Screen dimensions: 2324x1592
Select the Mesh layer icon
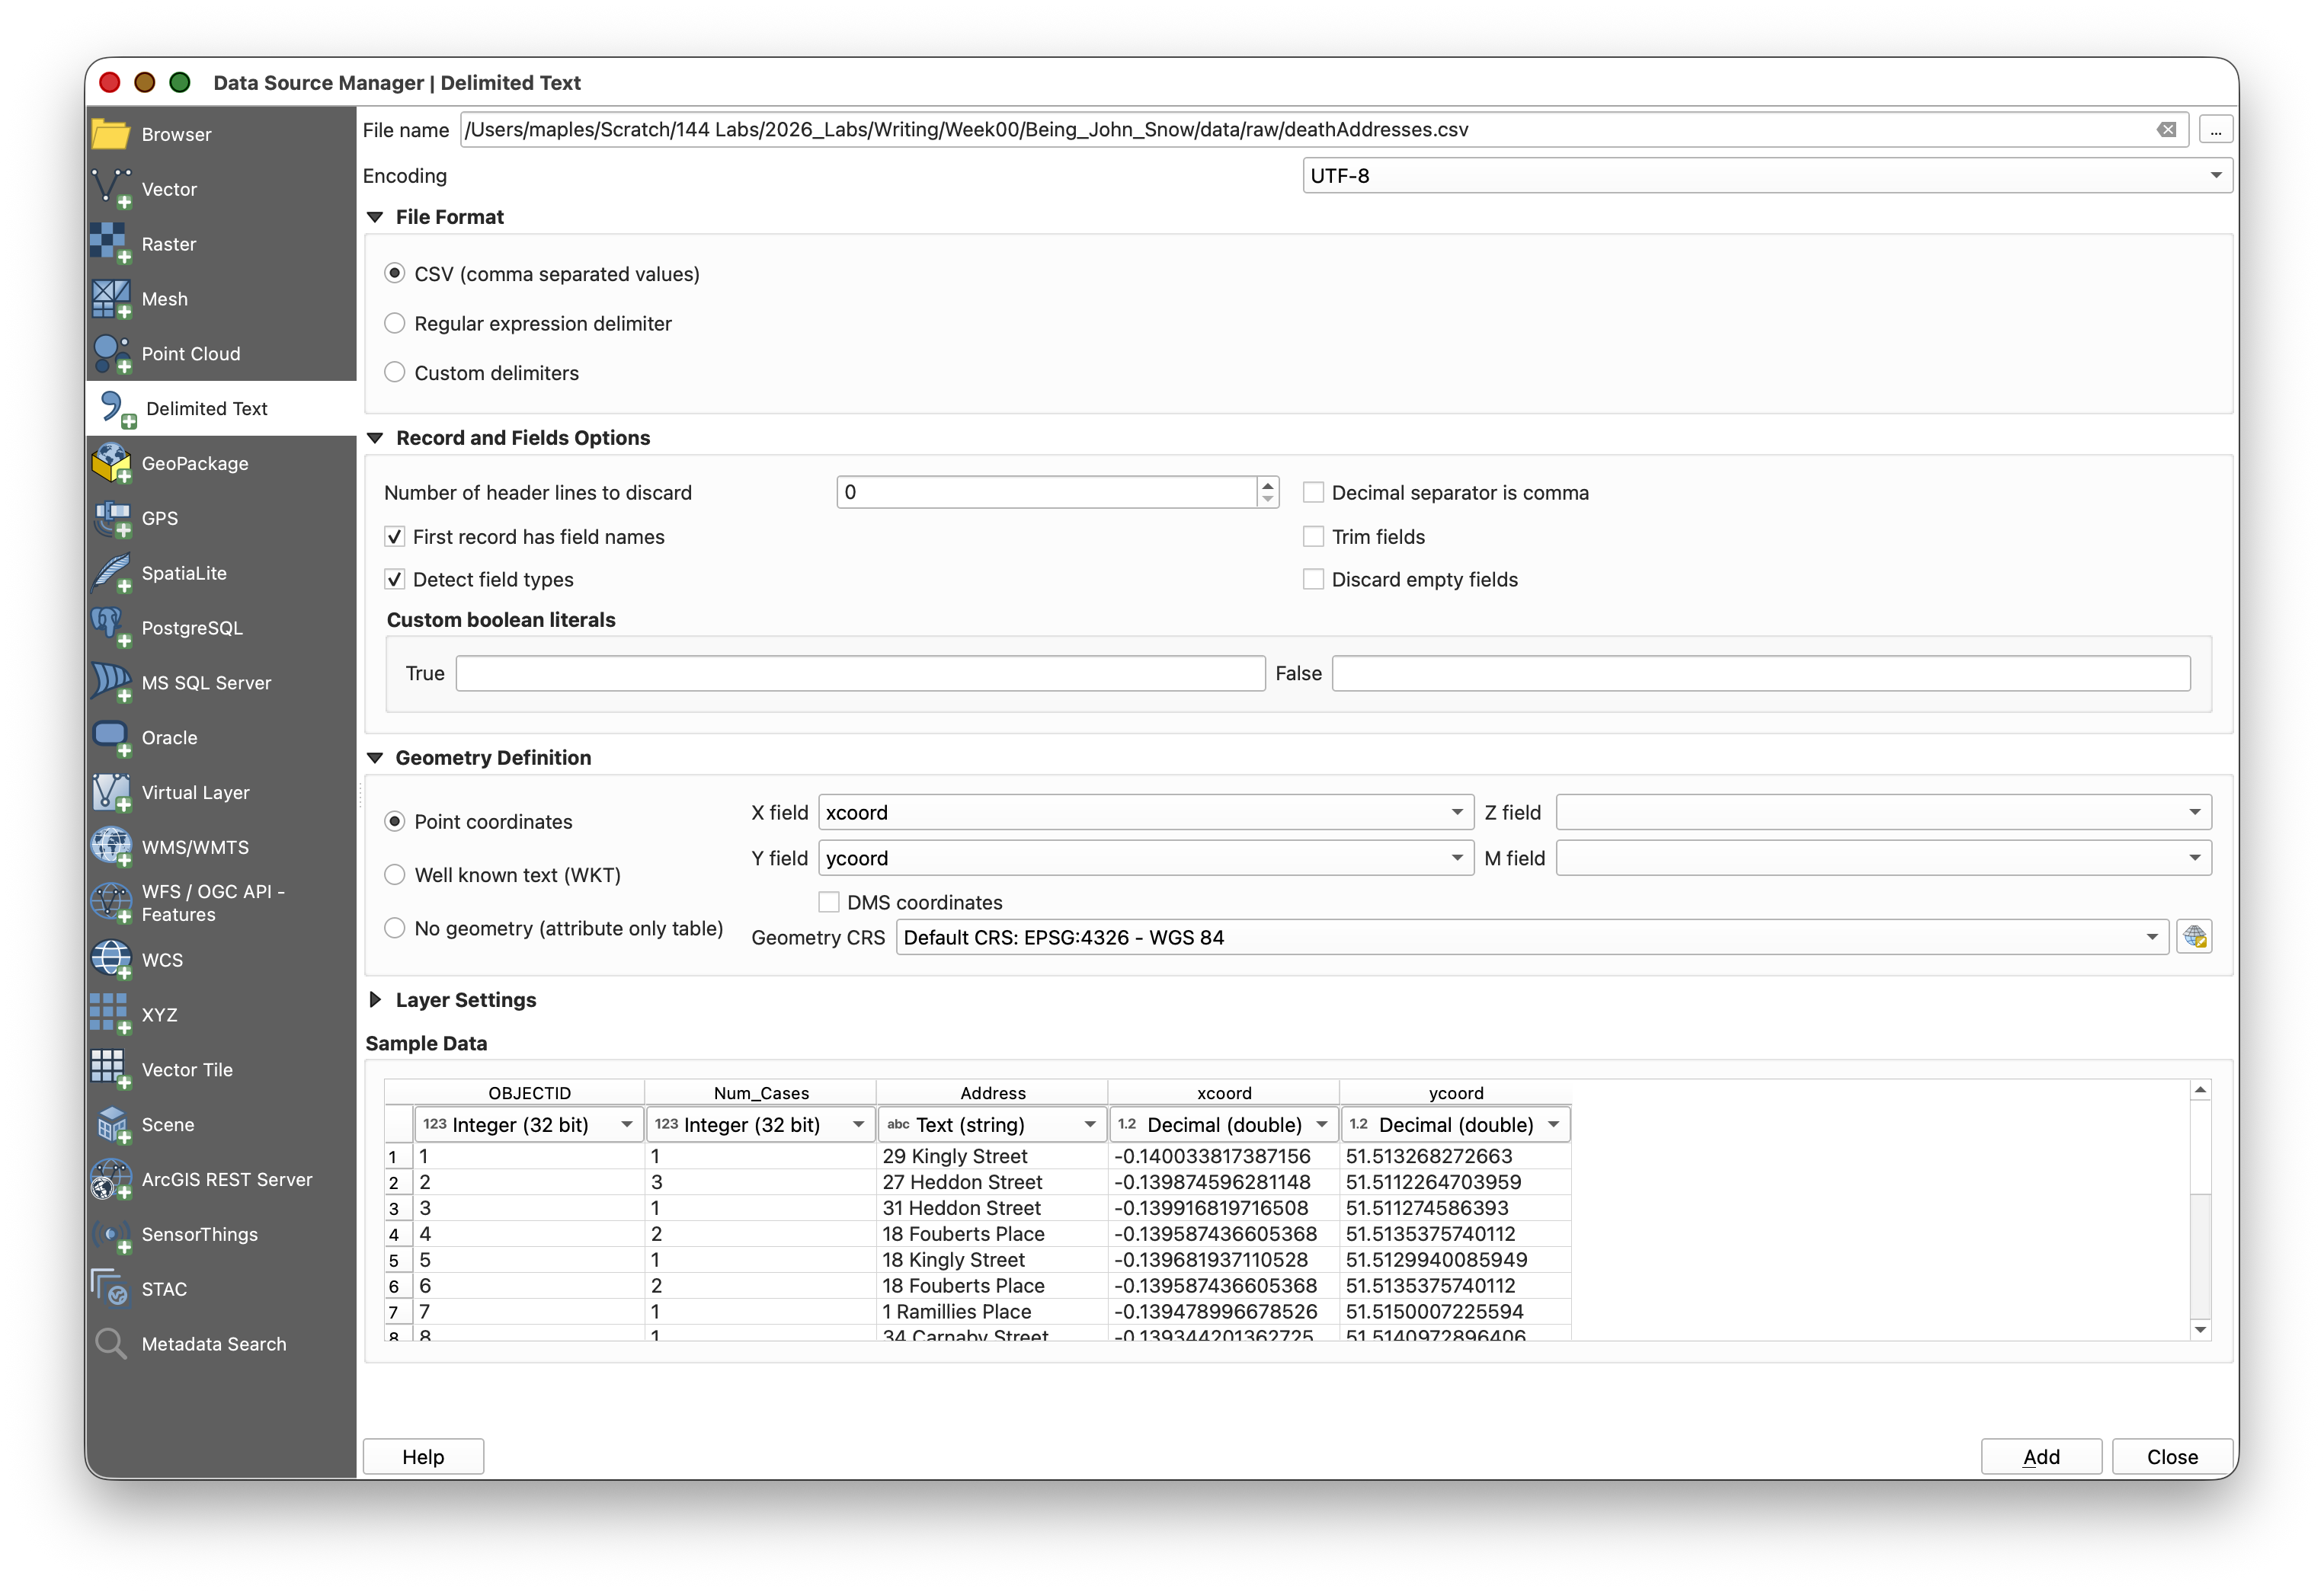click(x=111, y=299)
